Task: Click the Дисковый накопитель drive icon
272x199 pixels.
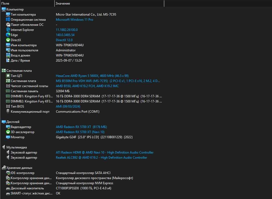Action: point(8,189)
